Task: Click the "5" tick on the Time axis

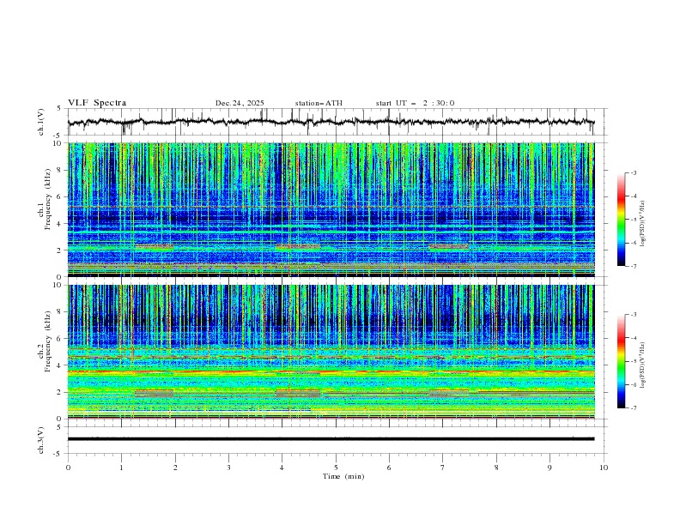Action: (x=336, y=468)
